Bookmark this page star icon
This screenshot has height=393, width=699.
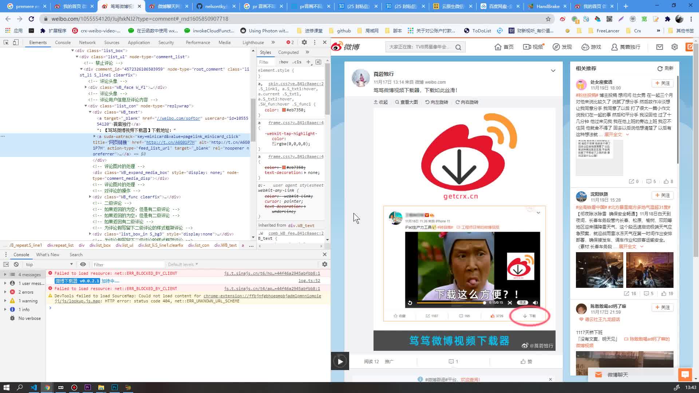click(548, 19)
